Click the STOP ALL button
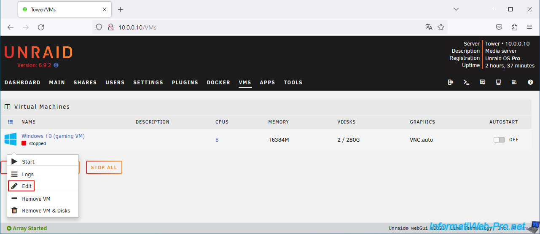 pos(104,167)
